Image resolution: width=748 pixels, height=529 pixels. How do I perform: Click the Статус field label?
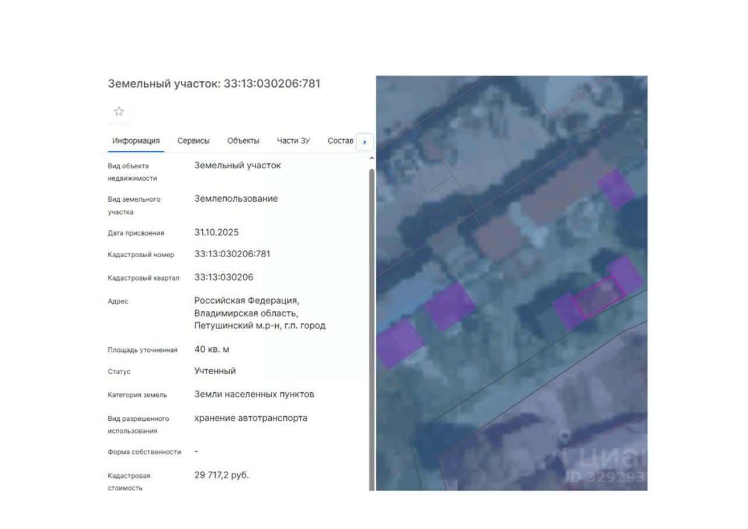[x=119, y=372]
